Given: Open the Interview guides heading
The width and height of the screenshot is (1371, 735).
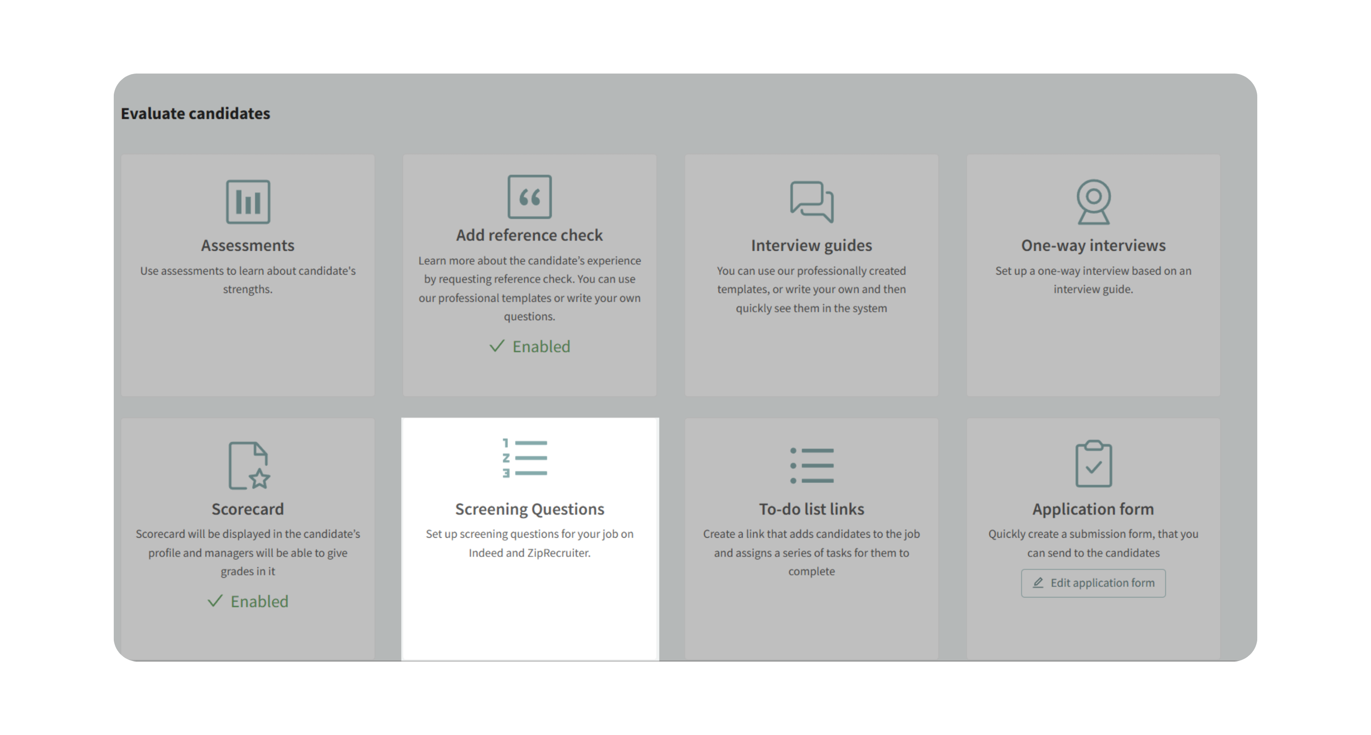Looking at the screenshot, I should [811, 245].
